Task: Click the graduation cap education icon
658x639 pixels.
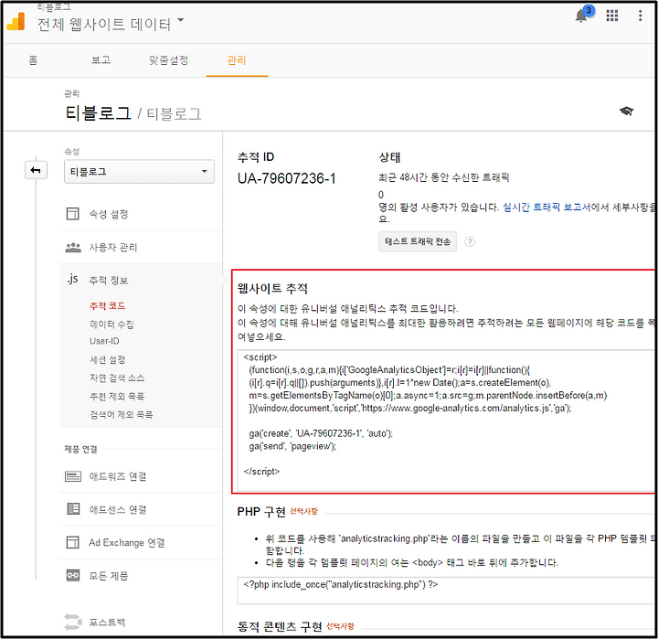Action: 626,112
